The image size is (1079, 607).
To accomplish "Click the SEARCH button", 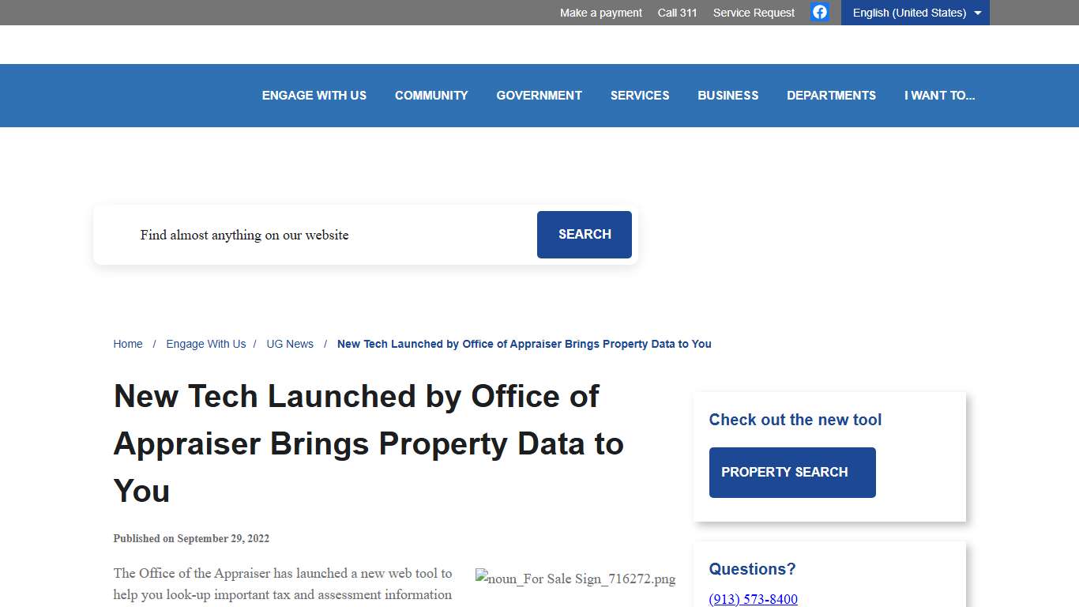I will click(584, 235).
